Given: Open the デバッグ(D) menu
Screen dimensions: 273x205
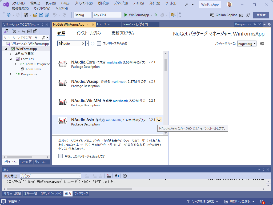Looking at the screenshot, I should 121,3.
